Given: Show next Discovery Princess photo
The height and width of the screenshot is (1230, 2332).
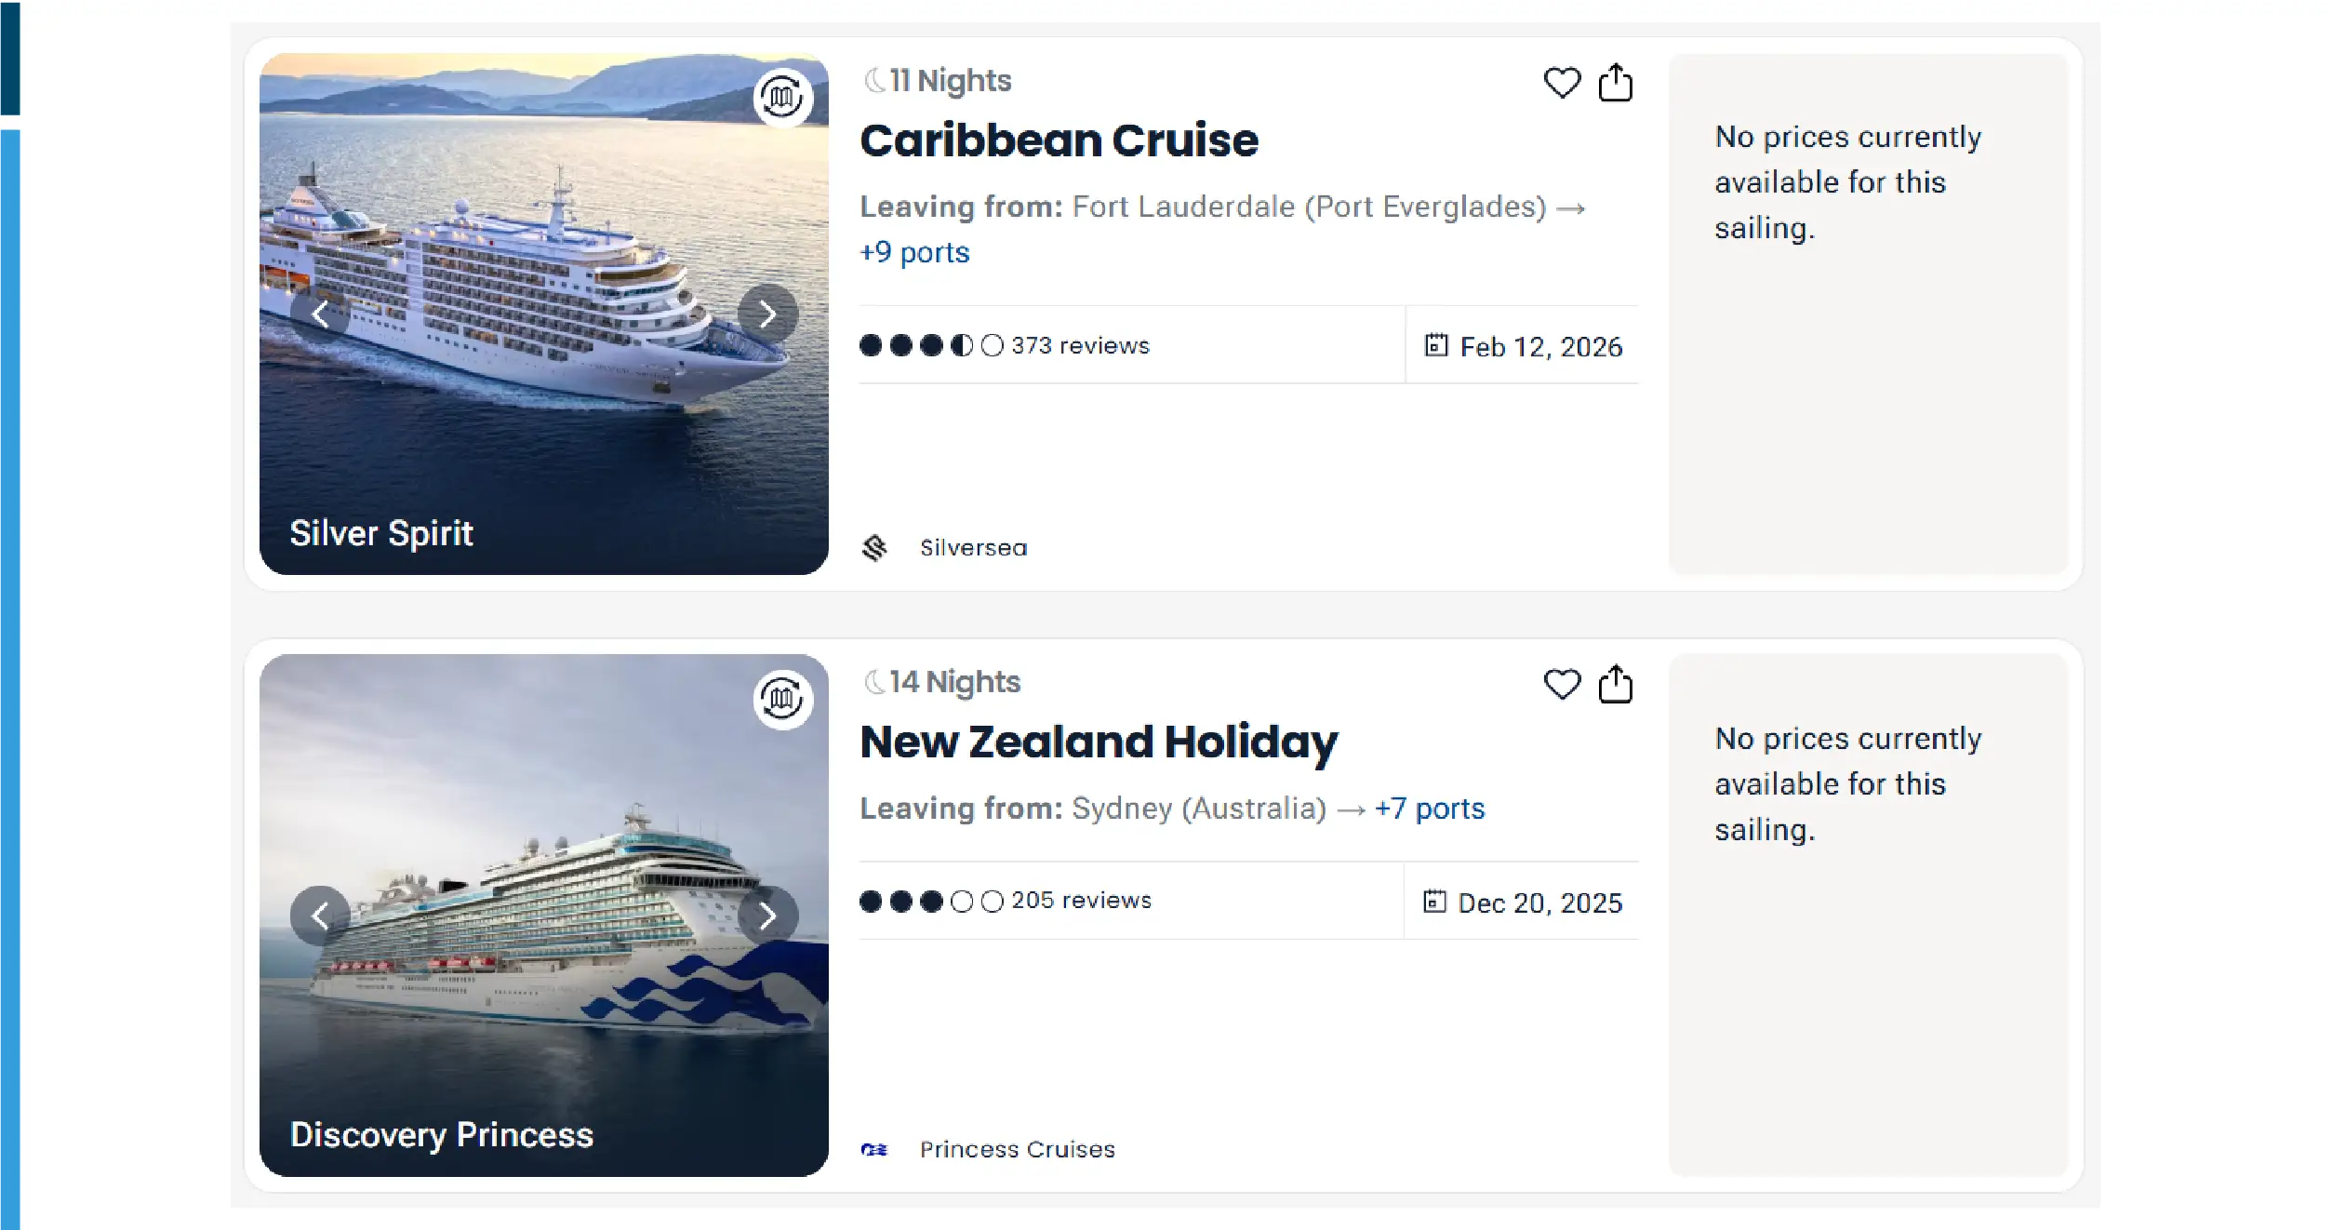Looking at the screenshot, I should (x=767, y=916).
